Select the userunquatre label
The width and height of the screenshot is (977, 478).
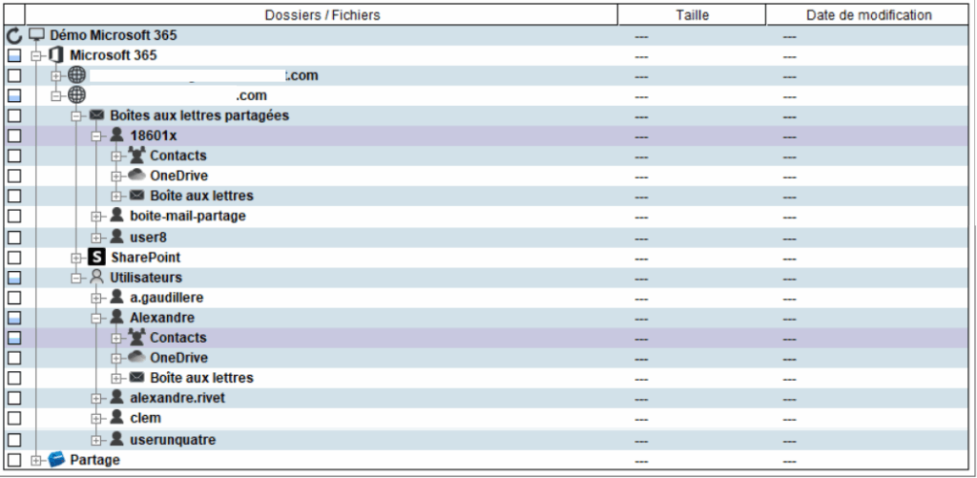click(x=173, y=440)
